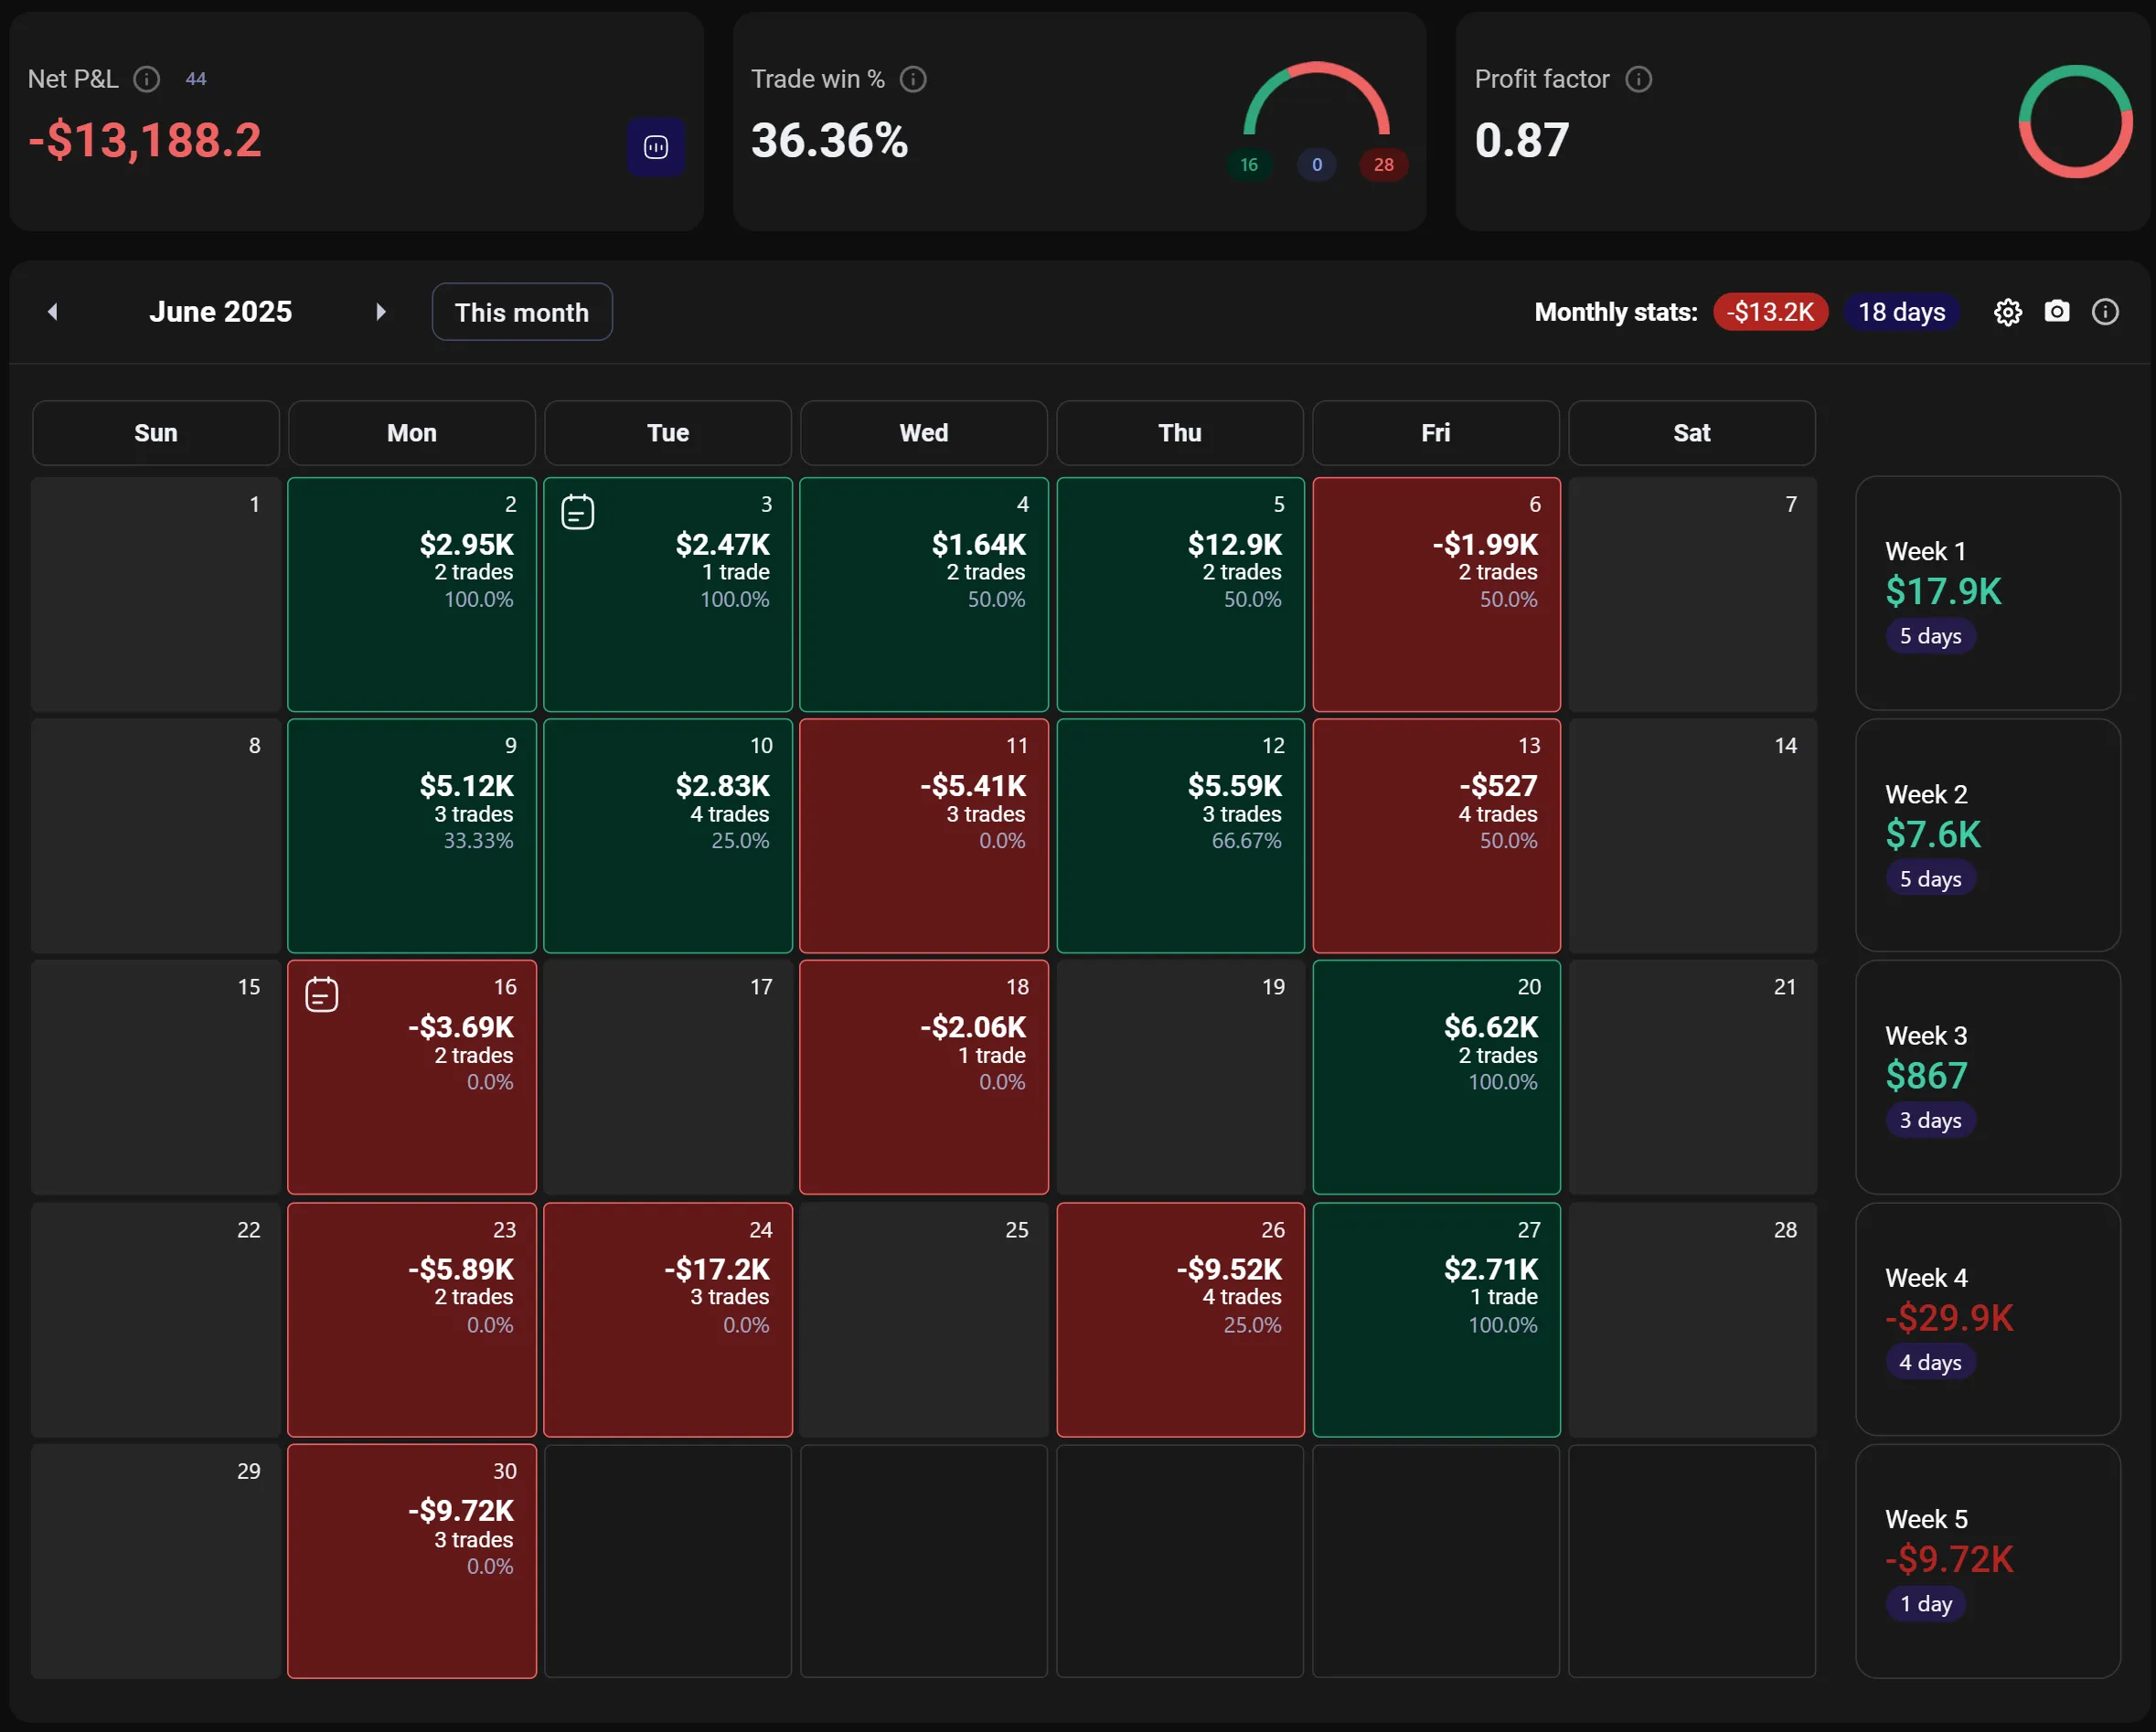Screen dimensions: 2156x1732
Task: Click the green 16 winning trades badge
Action: coord(1249,165)
